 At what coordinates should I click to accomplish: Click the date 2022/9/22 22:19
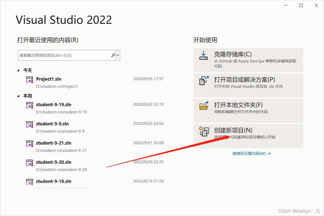(148, 104)
